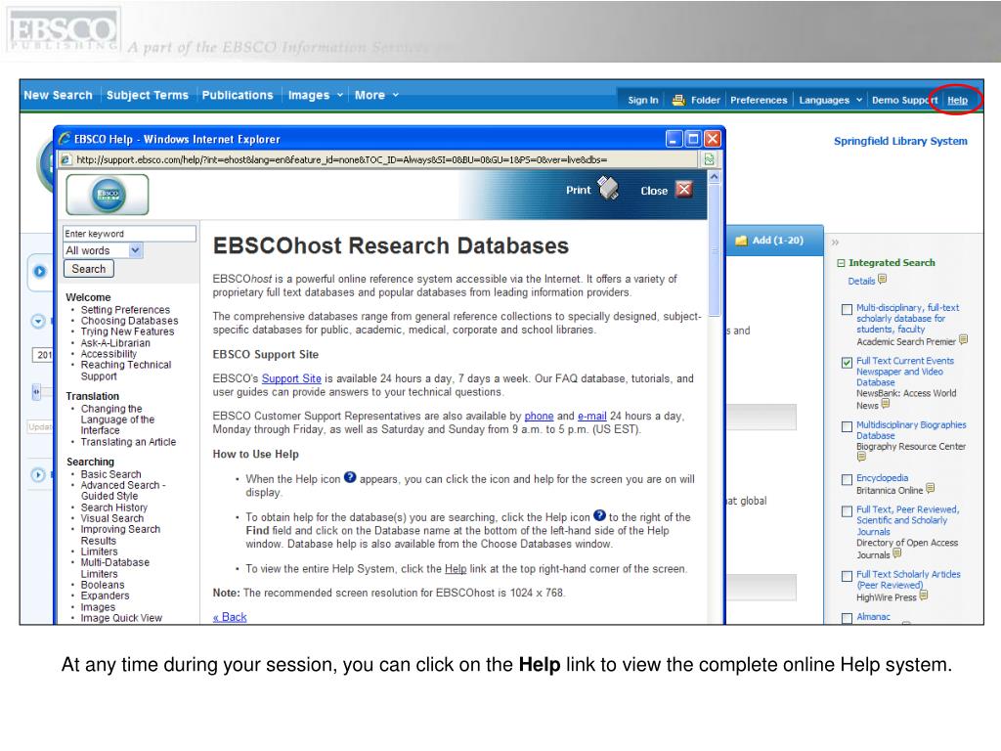Click the Search button in Help sidebar
This screenshot has width=1001, height=751.
[89, 269]
